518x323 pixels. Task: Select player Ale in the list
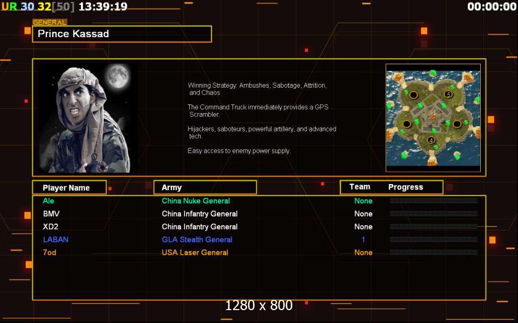49,201
